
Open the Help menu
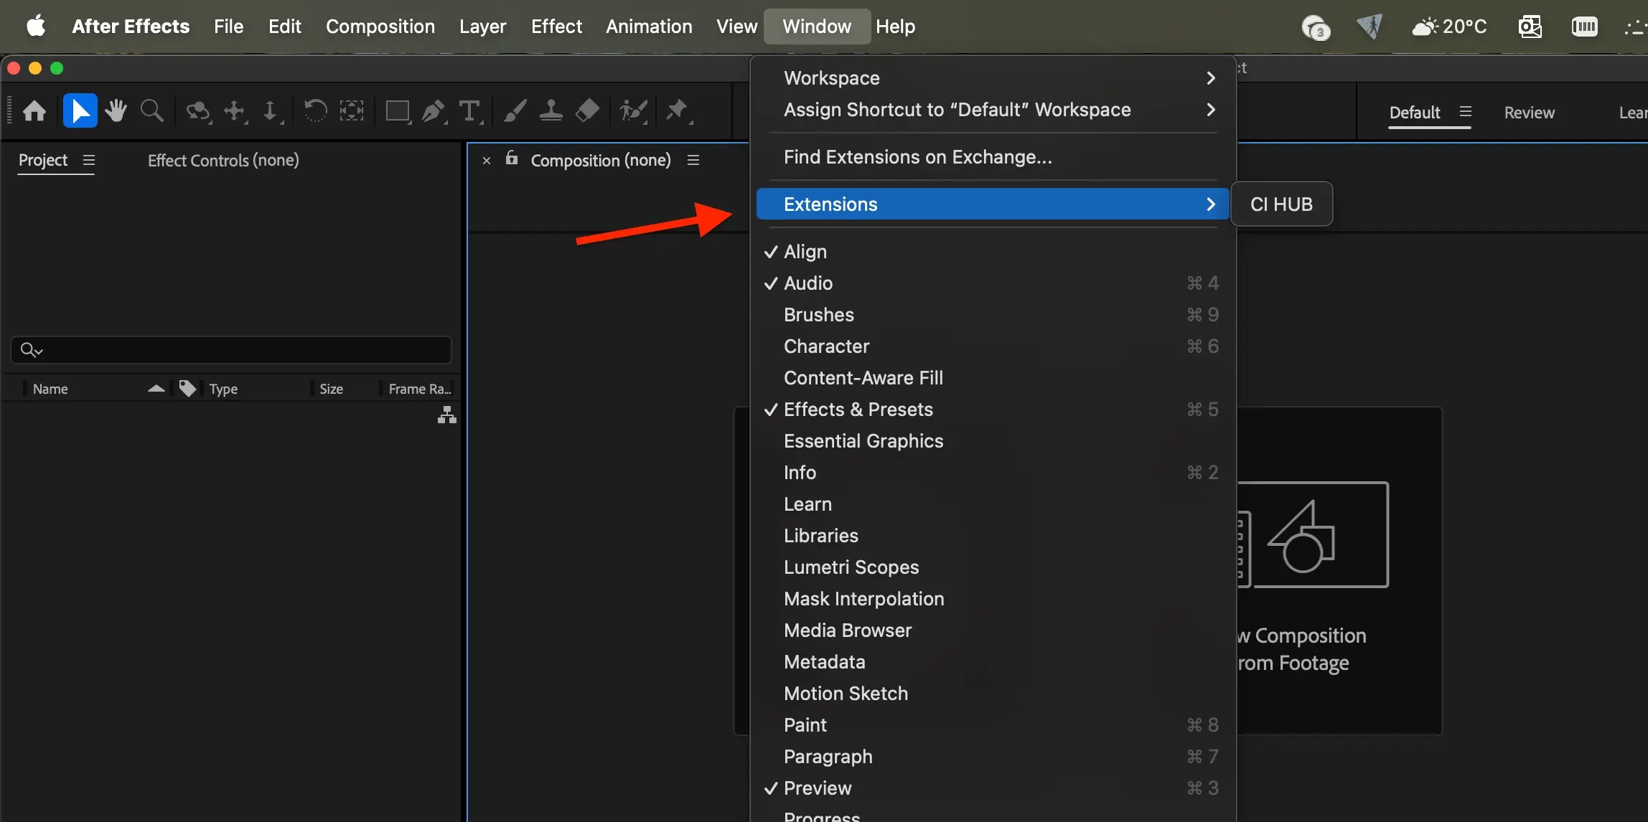[x=895, y=27]
